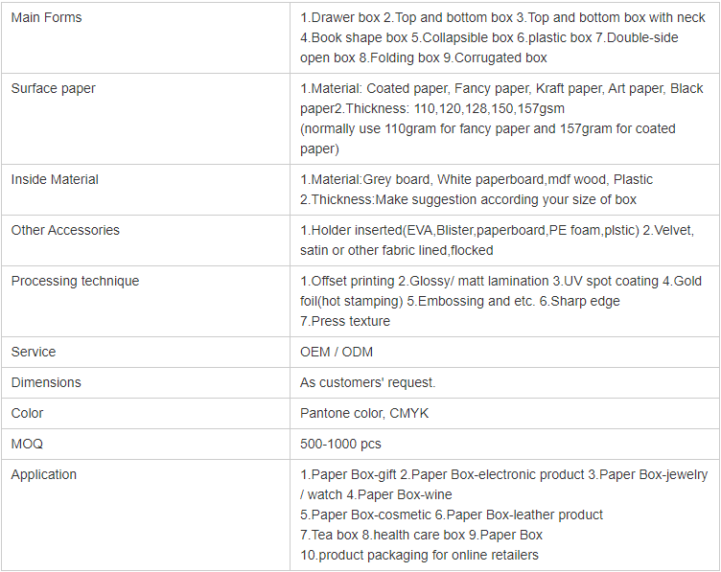Select the "500-1000 pcs" cell
Screen dimensions: 721x572
point(340,444)
